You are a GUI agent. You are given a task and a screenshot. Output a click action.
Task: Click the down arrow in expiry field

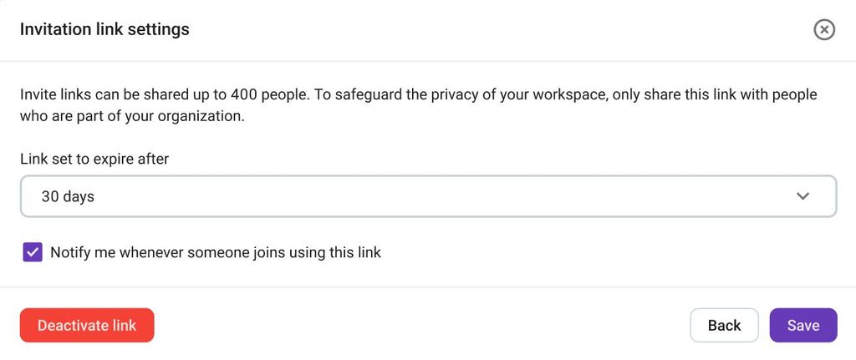(802, 196)
